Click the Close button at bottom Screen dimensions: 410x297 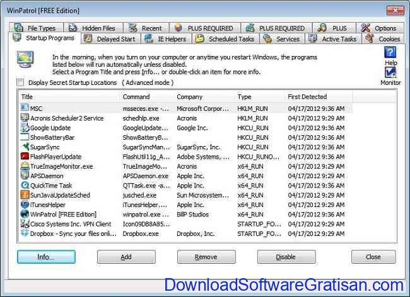click(373, 257)
